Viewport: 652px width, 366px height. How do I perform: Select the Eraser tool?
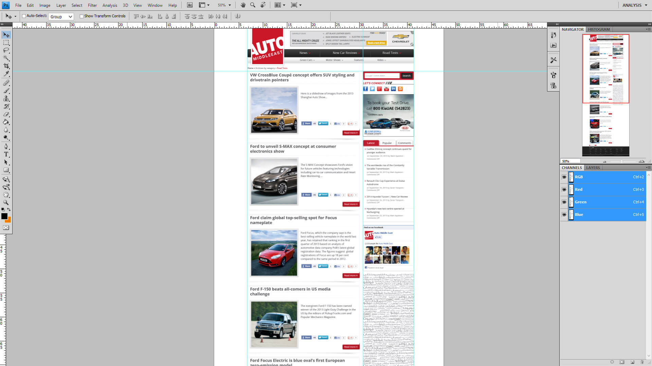coord(6,114)
